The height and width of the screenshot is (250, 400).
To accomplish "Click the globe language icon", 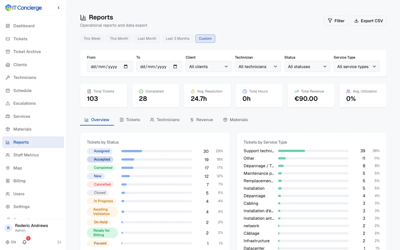I will click(7, 242).
